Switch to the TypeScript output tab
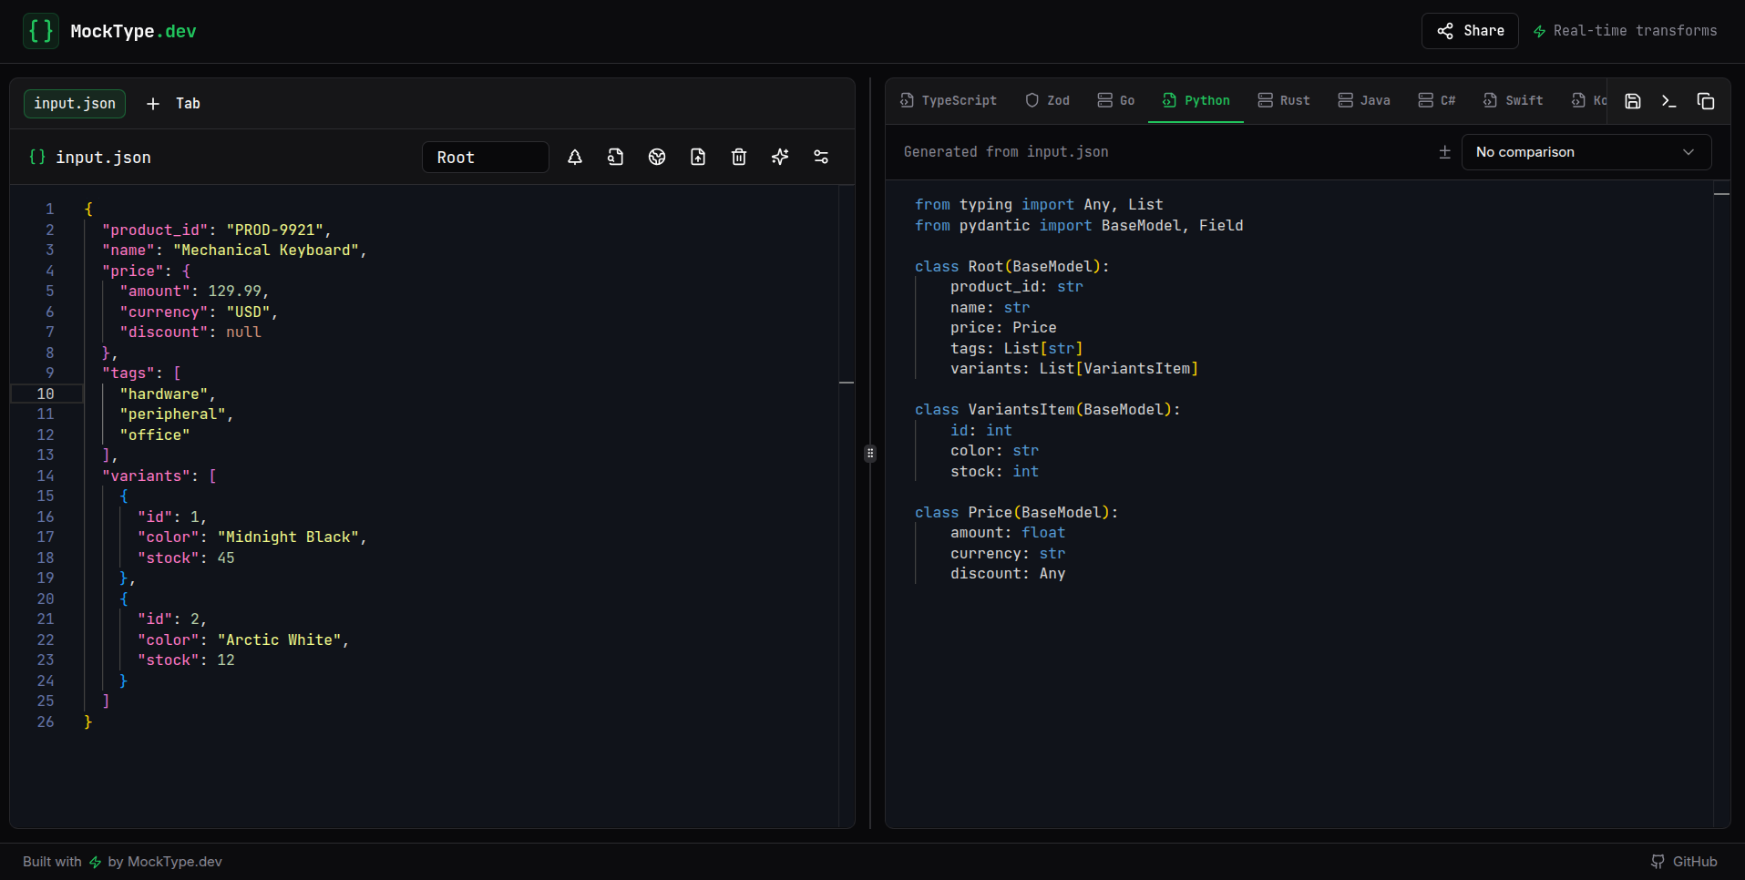 pyautogui.click(x=948, y=100)
